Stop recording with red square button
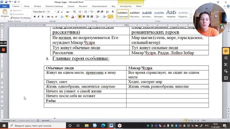This screenshot has width=230, height=129. coord(3,50)
